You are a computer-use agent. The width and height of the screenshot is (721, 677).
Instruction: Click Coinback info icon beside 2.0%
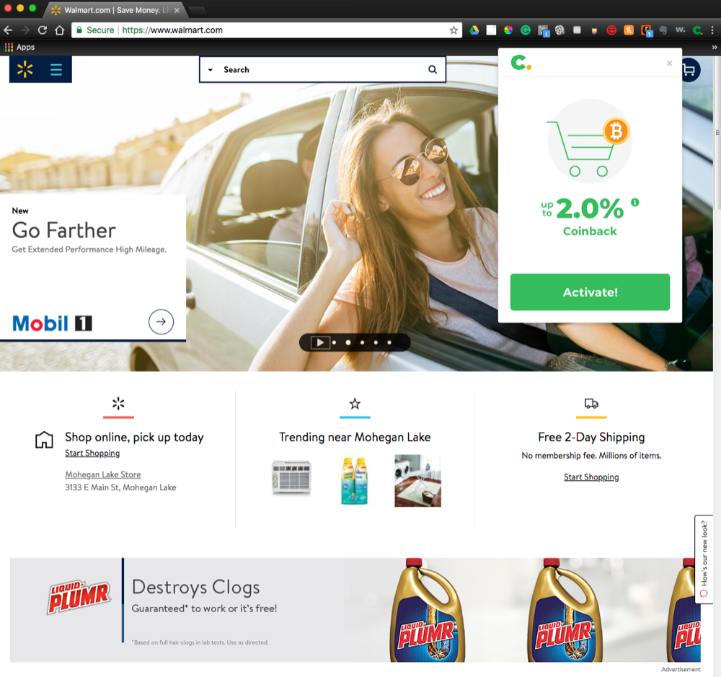pos(635,203)
